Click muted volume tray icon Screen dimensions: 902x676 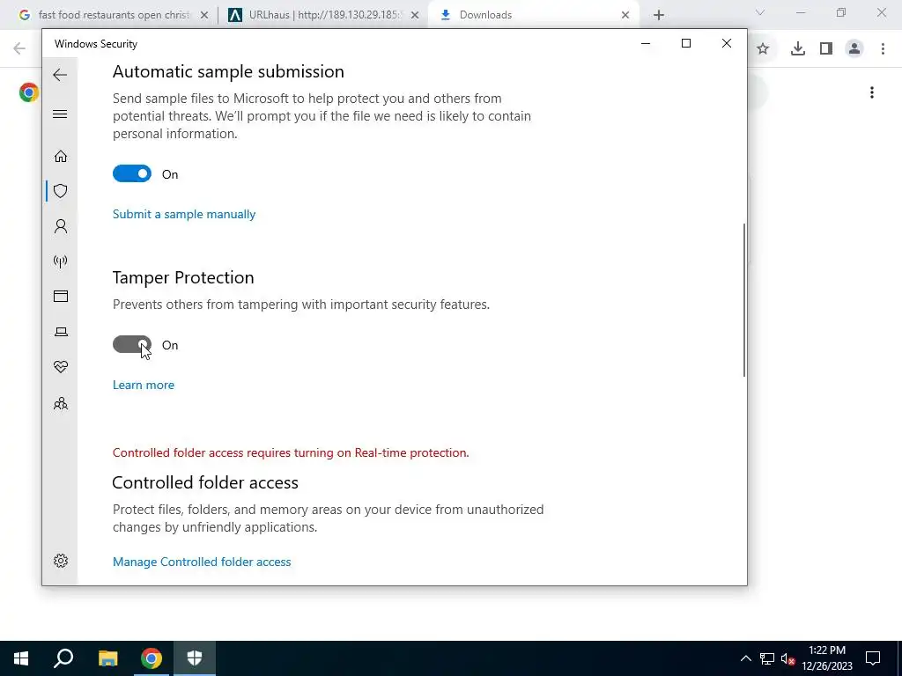(787, 658)
